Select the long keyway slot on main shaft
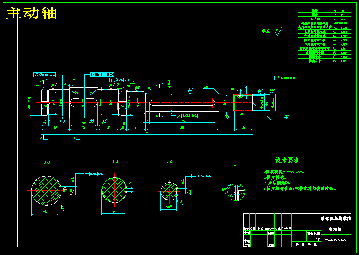Screen dimensions: 359x255 [x=183, y=102]
